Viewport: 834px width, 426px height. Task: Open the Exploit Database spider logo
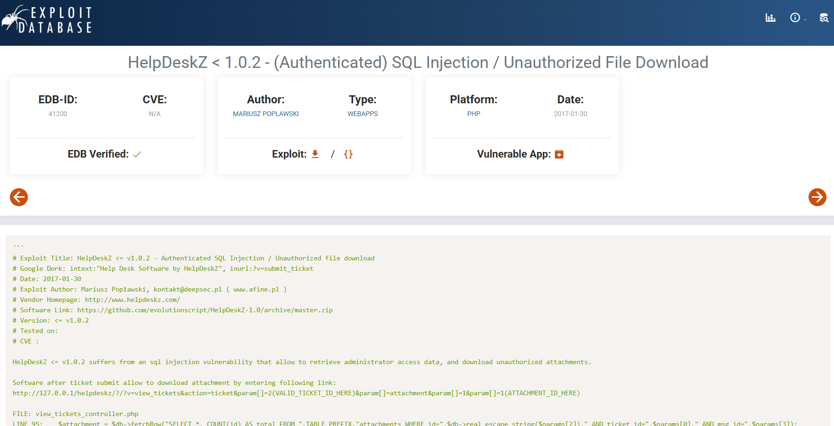tap(47, 19)
